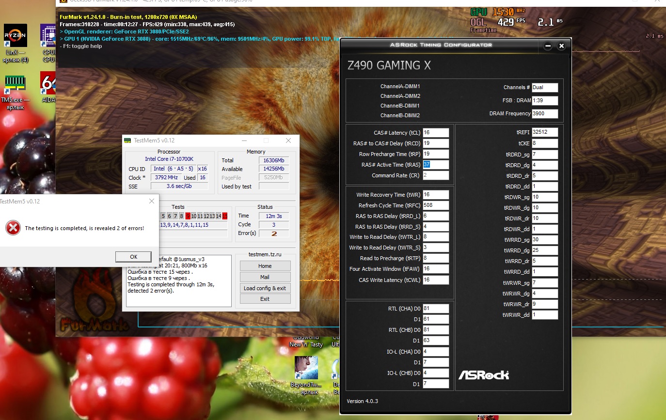Click the tCKE field
This screenshot has width=666, height=420.
pyautogui.click(x=545, y=143)
